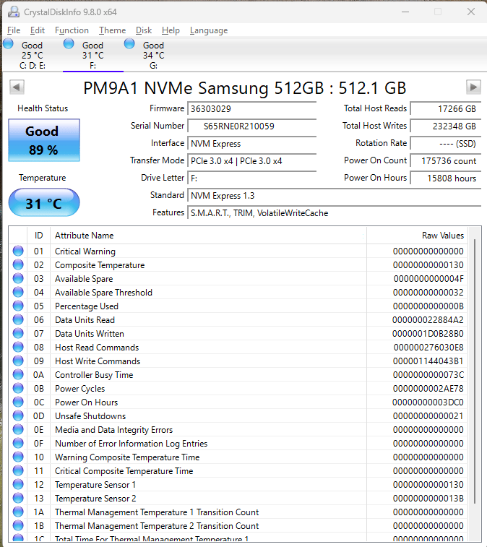Click status orb for Percentage Used row
This screenshot has width=487, height=547.
click(x=18, y=306)
